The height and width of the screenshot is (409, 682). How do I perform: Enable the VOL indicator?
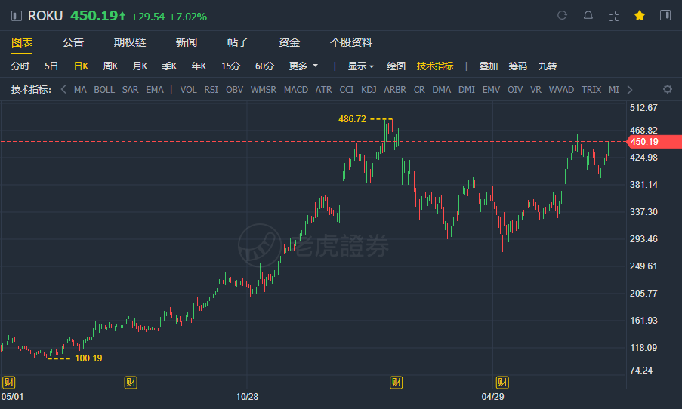tap(188, 90)
